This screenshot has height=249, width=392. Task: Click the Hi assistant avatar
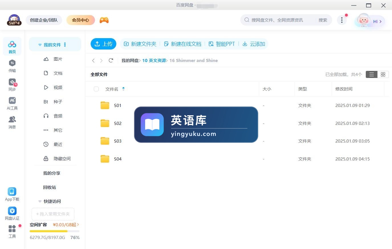click(x=363, y=20)
